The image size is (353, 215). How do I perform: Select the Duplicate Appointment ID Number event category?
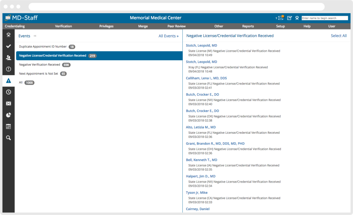coord(42,47)
